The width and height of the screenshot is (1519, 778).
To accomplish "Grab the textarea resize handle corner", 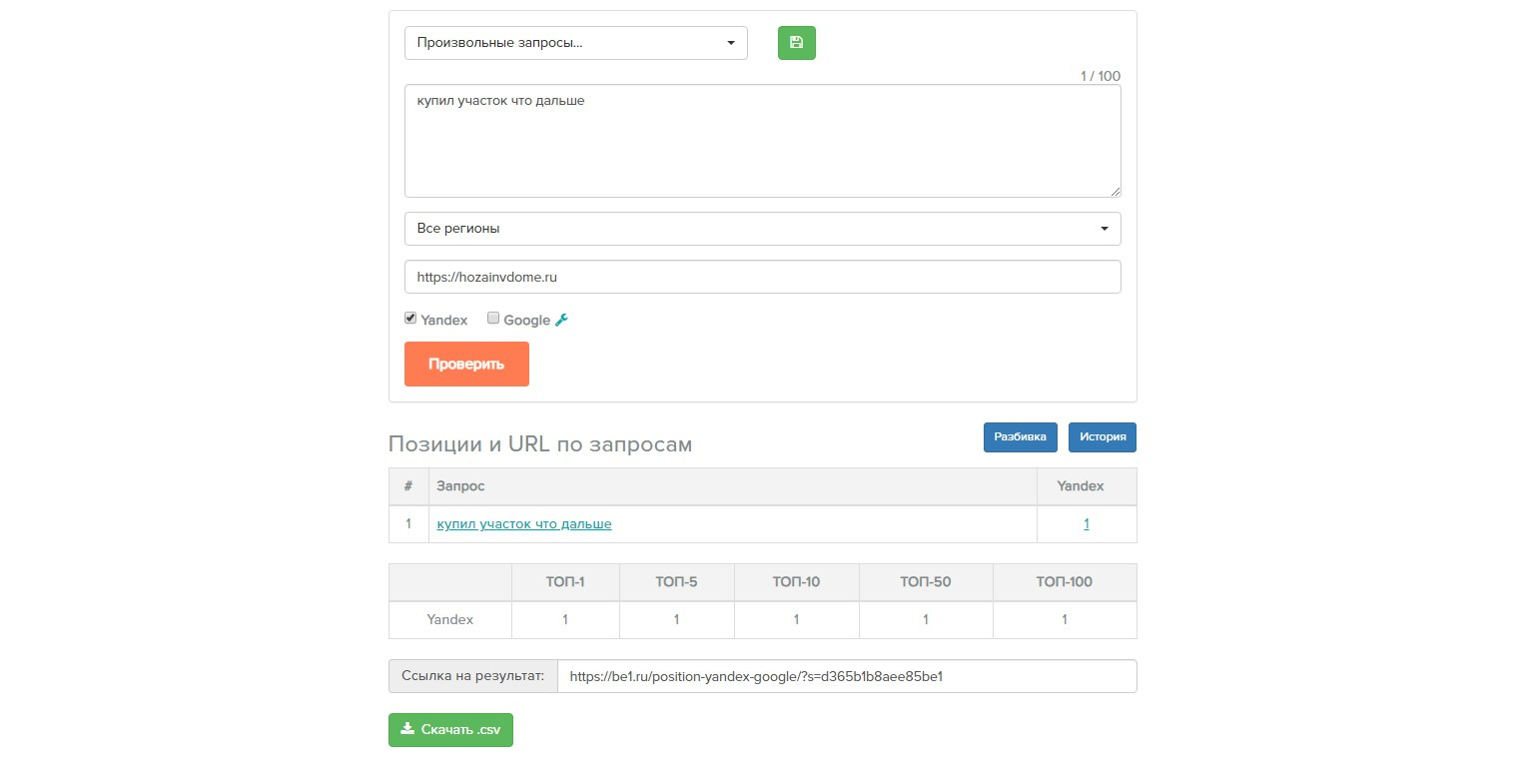I will [1116, 192].
